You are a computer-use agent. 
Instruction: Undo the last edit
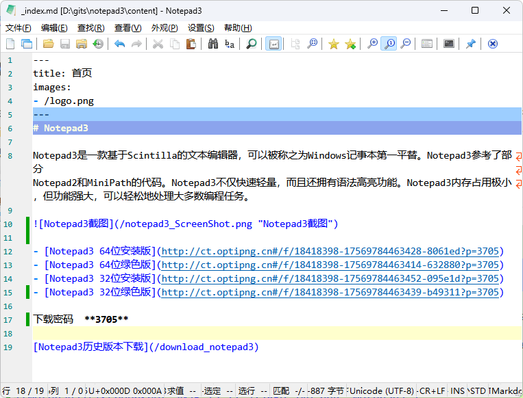click(119, 44)
